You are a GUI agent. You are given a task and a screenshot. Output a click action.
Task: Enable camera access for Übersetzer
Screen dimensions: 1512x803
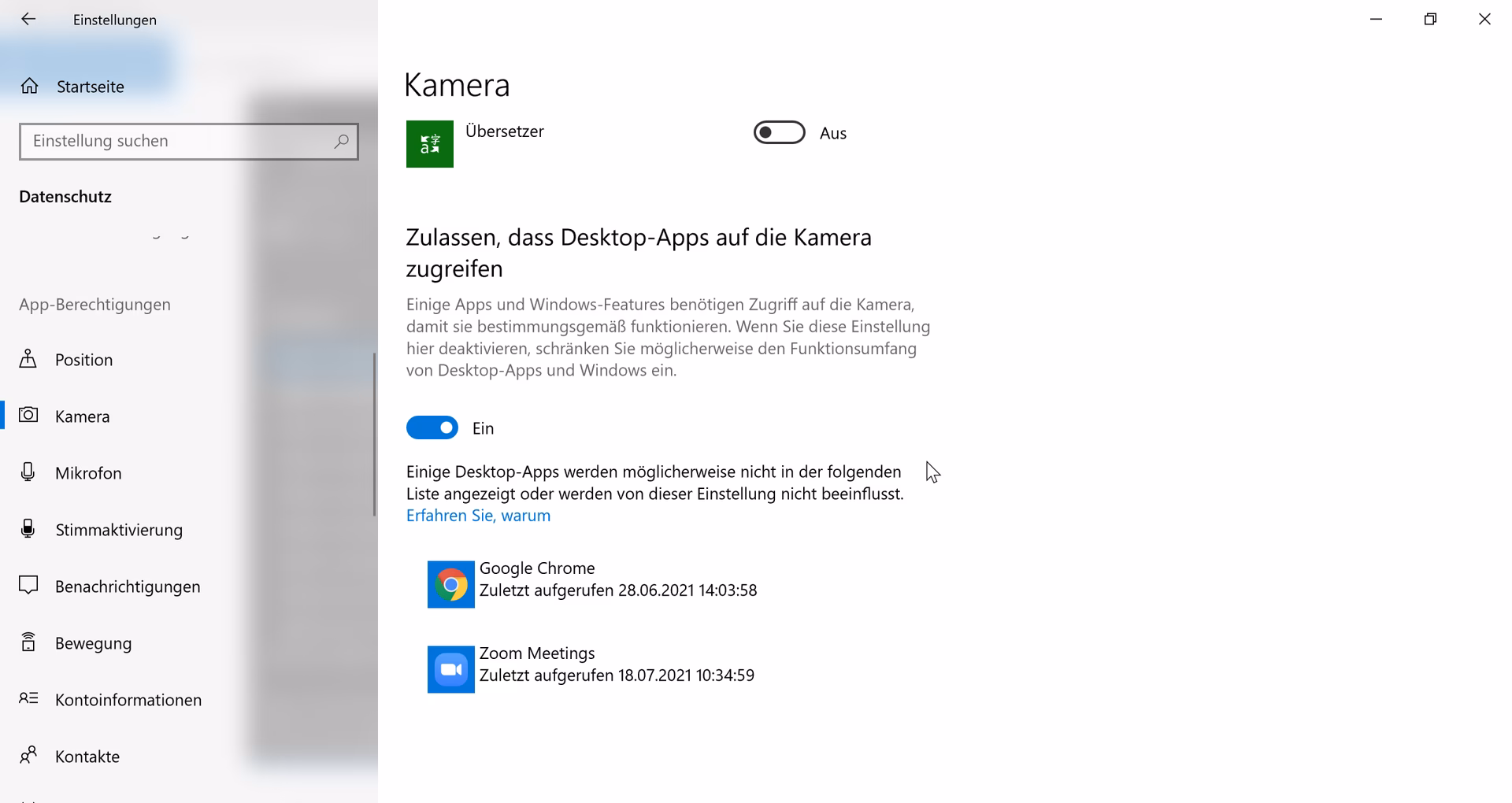[x=779, y=132]
